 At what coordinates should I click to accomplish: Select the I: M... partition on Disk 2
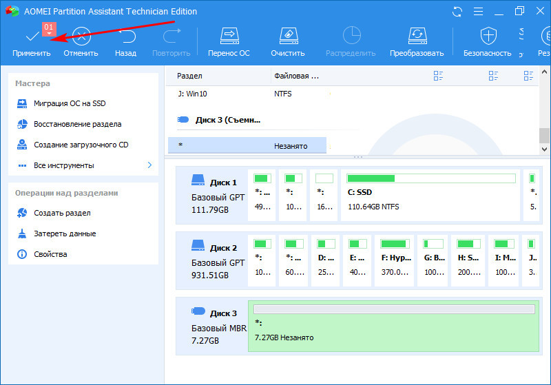pyautogui.click(x=504, y=260)
